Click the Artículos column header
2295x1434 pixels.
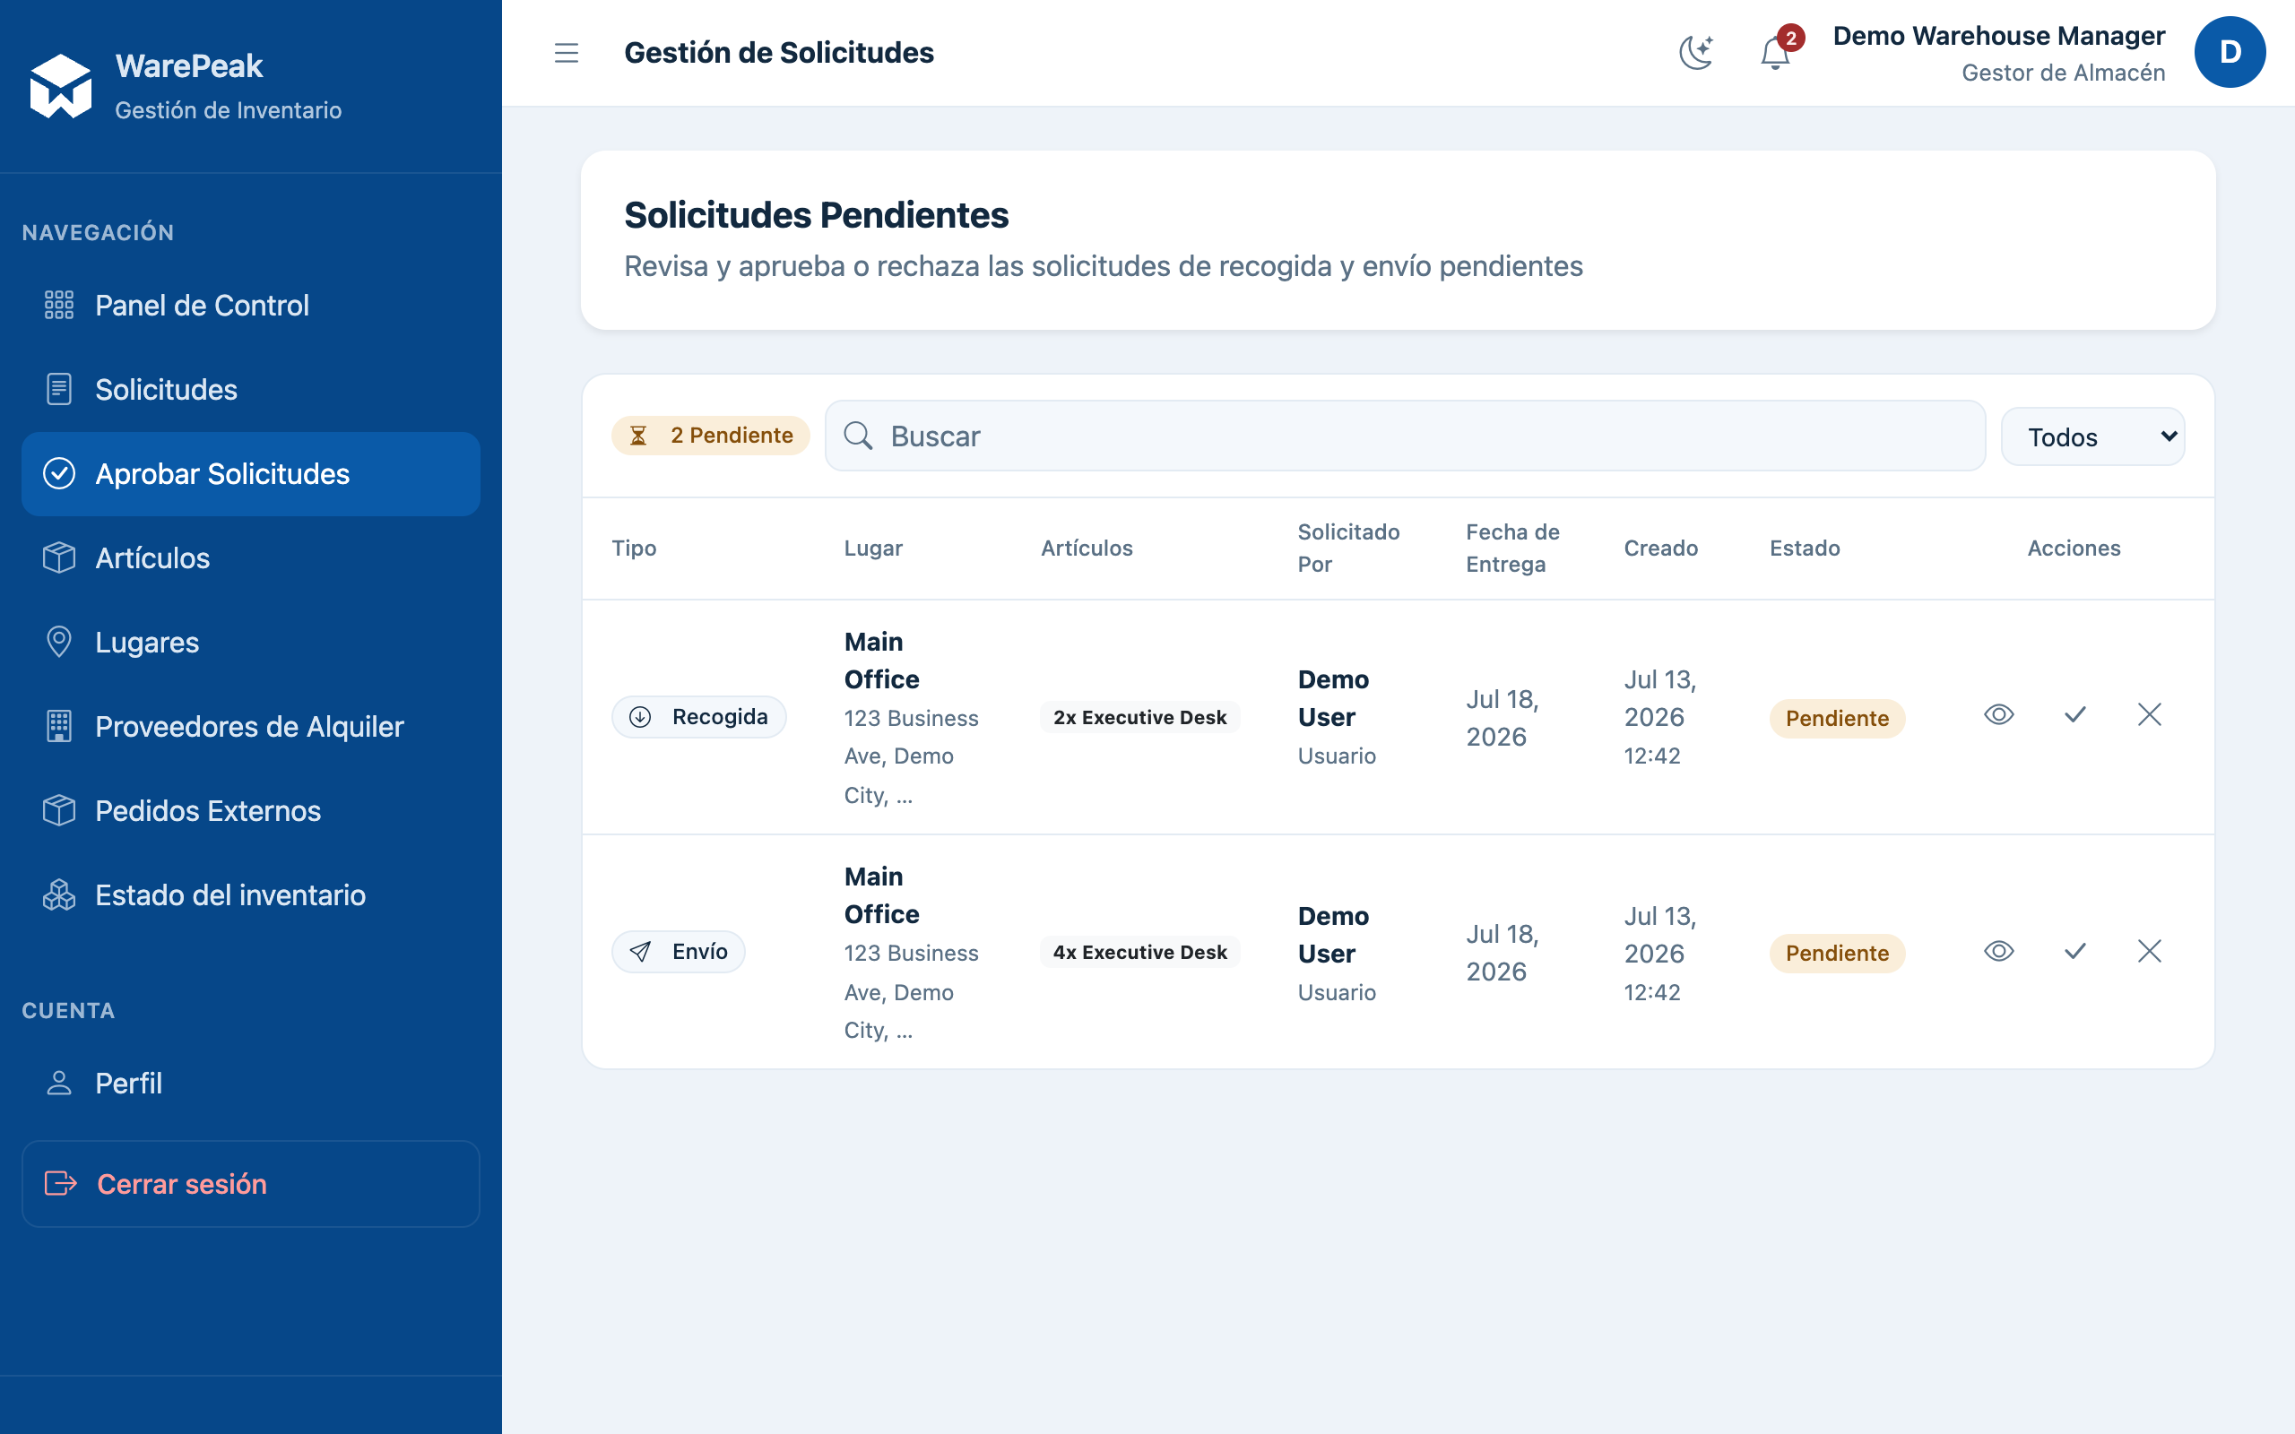[x=1087, y=549]
